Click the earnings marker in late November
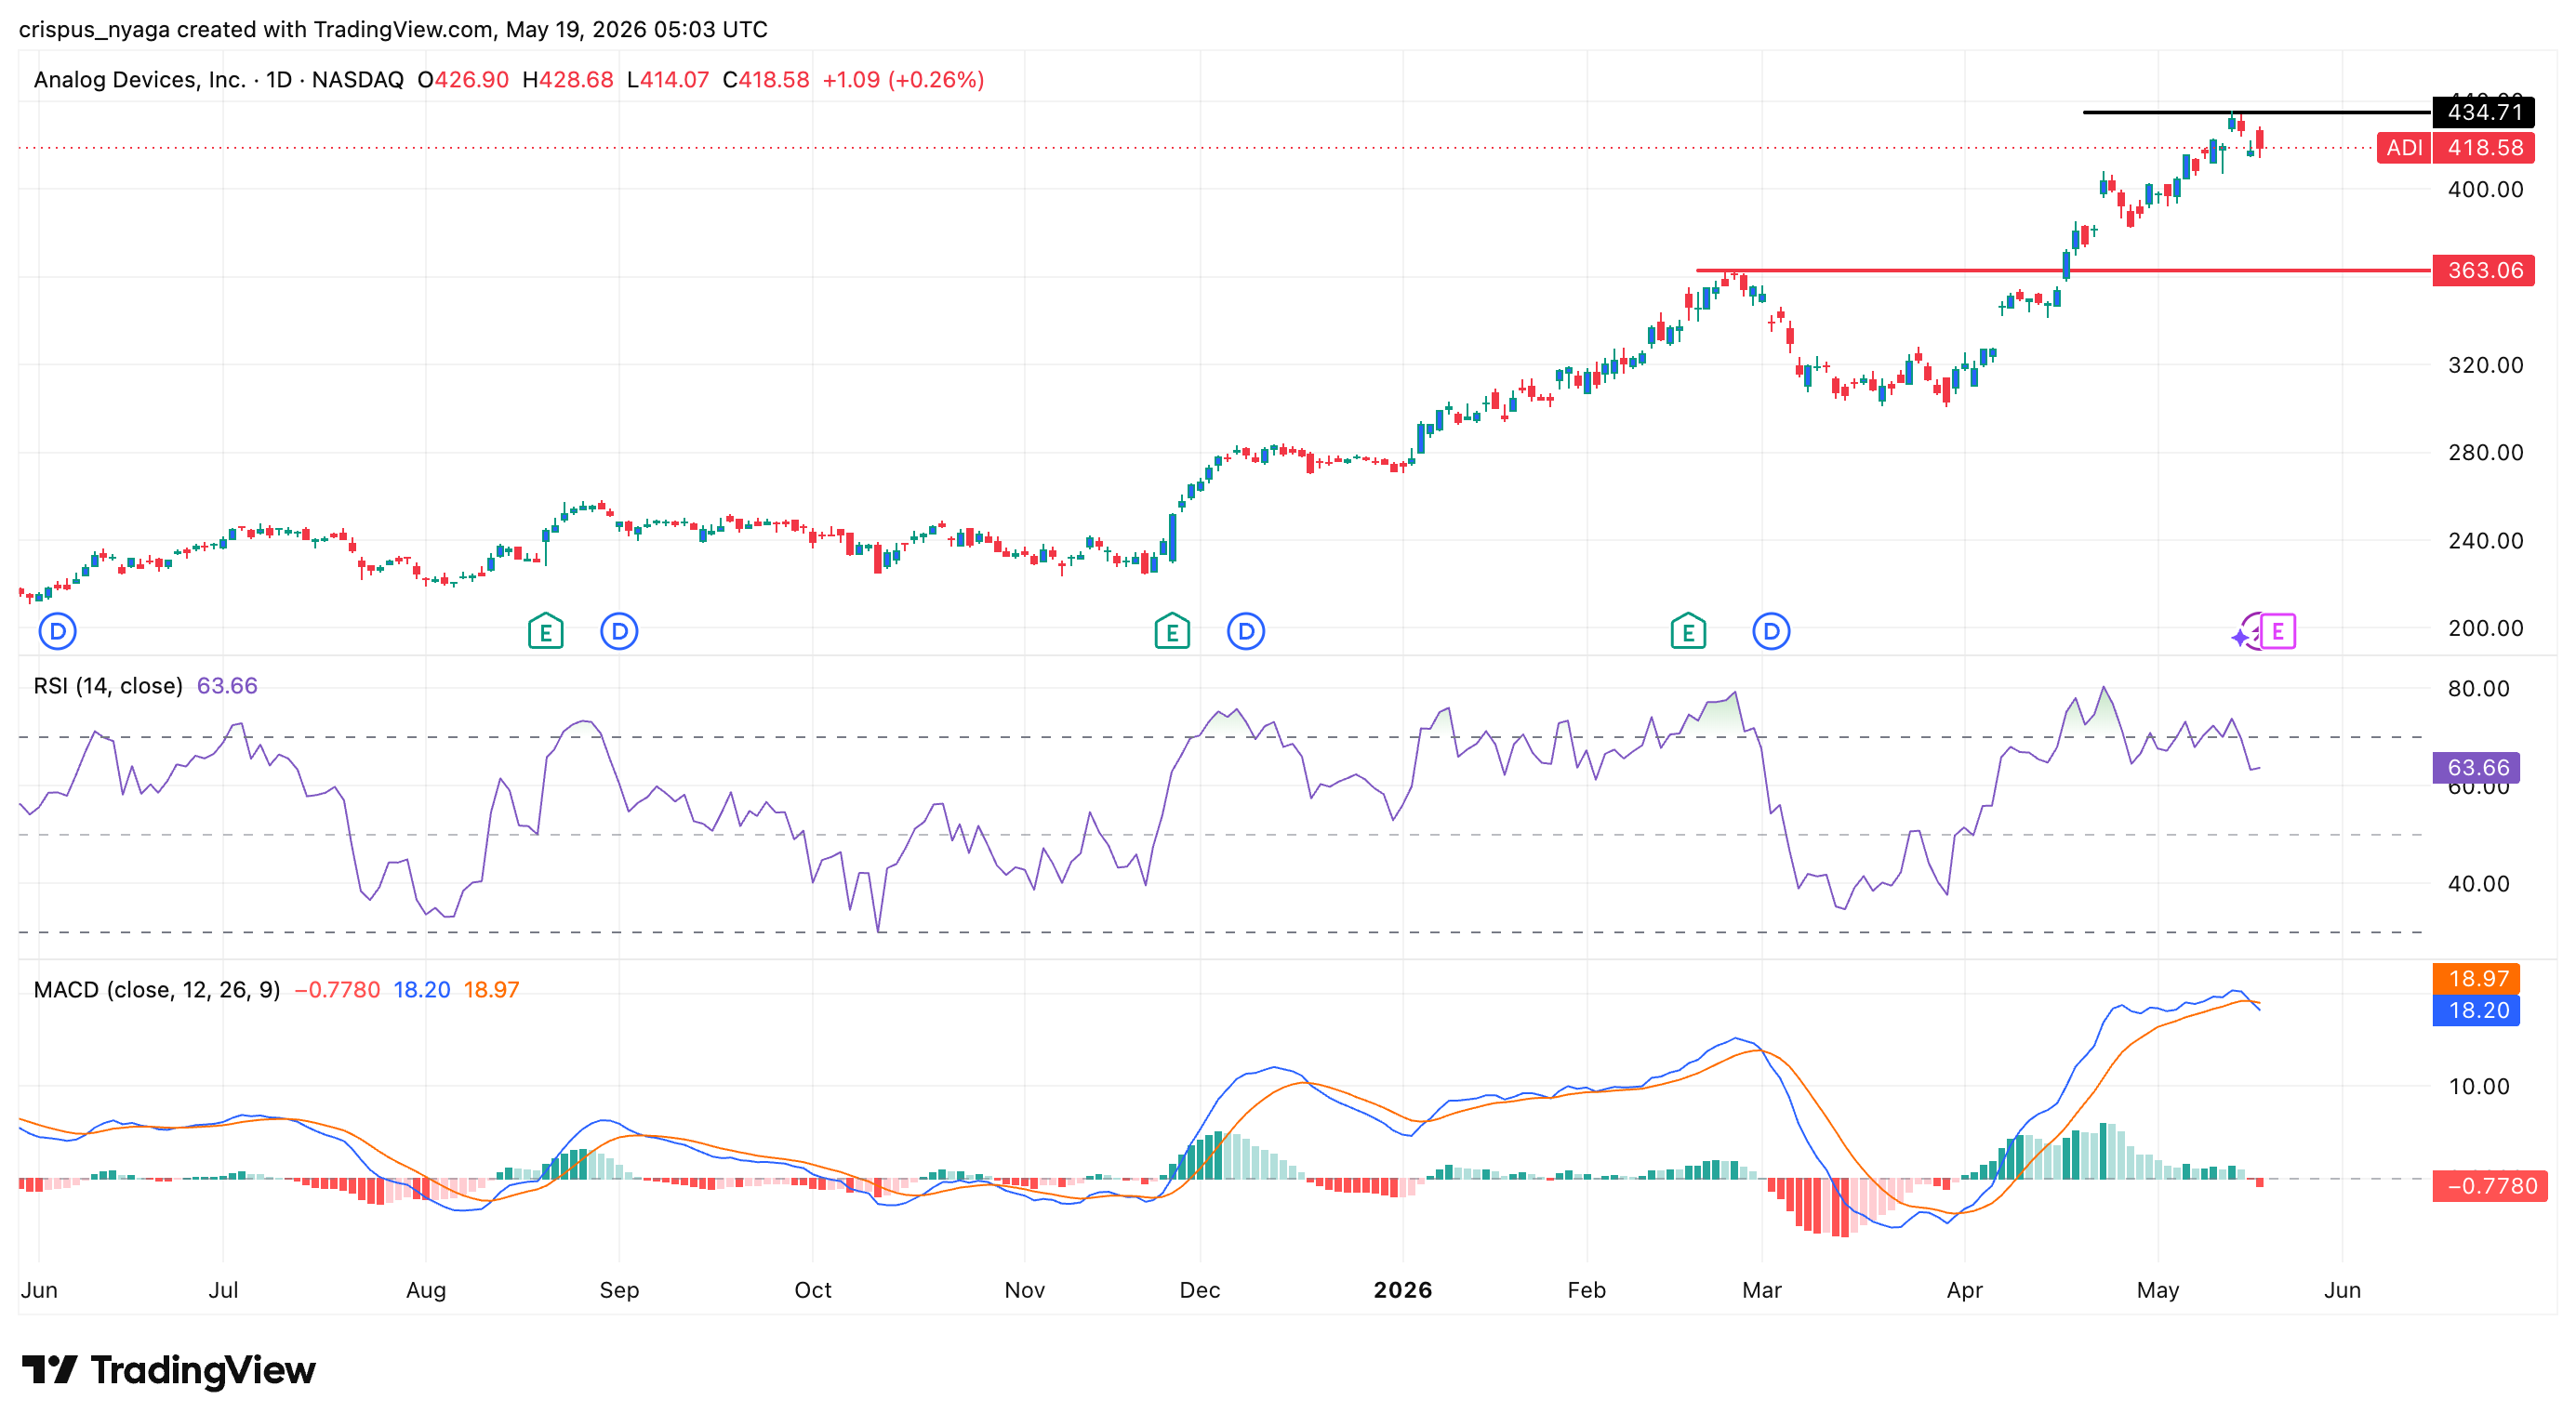Image resolution: width=2576 pixels, height=1426 pixels. point(1172,631)
